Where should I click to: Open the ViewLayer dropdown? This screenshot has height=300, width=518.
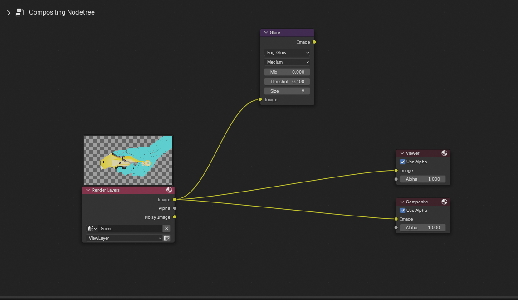125,238
